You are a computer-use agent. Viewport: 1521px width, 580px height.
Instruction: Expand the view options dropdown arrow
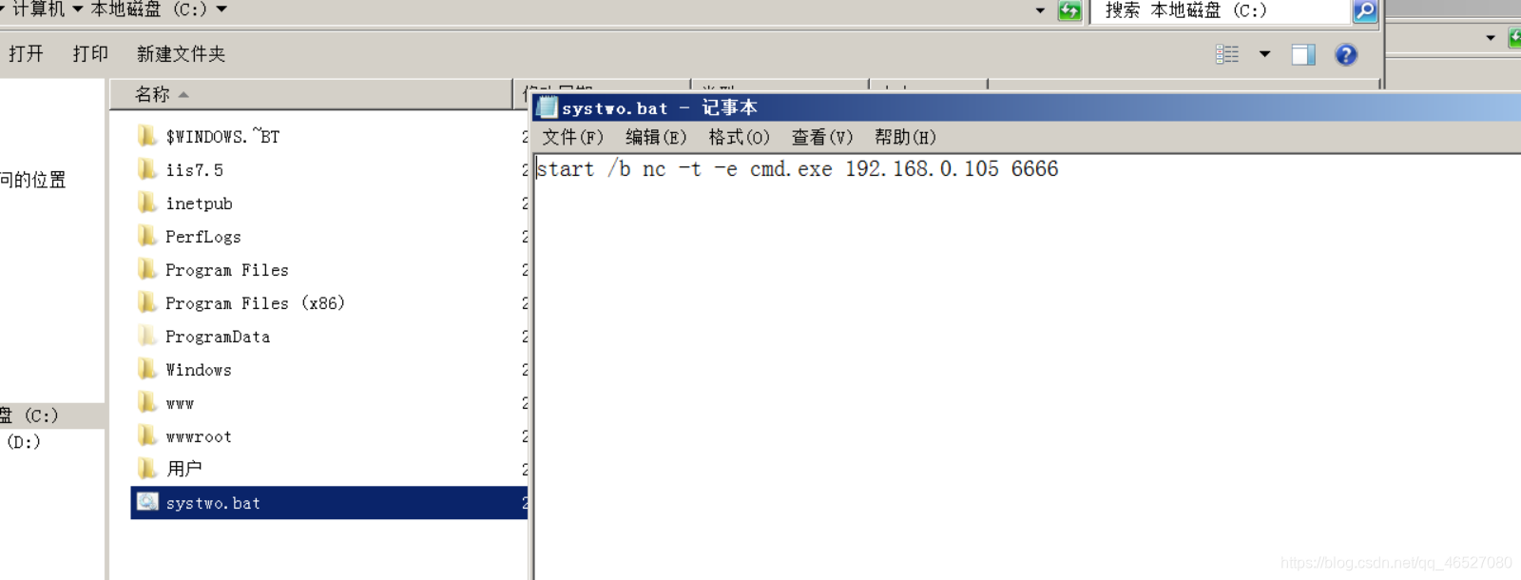point(1264,54)
